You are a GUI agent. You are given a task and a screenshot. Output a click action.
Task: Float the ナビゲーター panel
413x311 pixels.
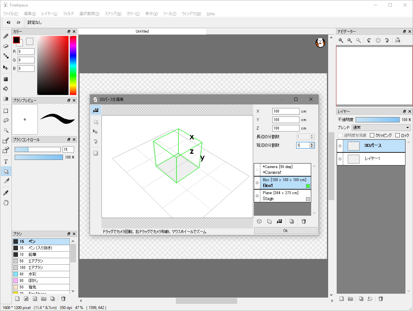405,32
